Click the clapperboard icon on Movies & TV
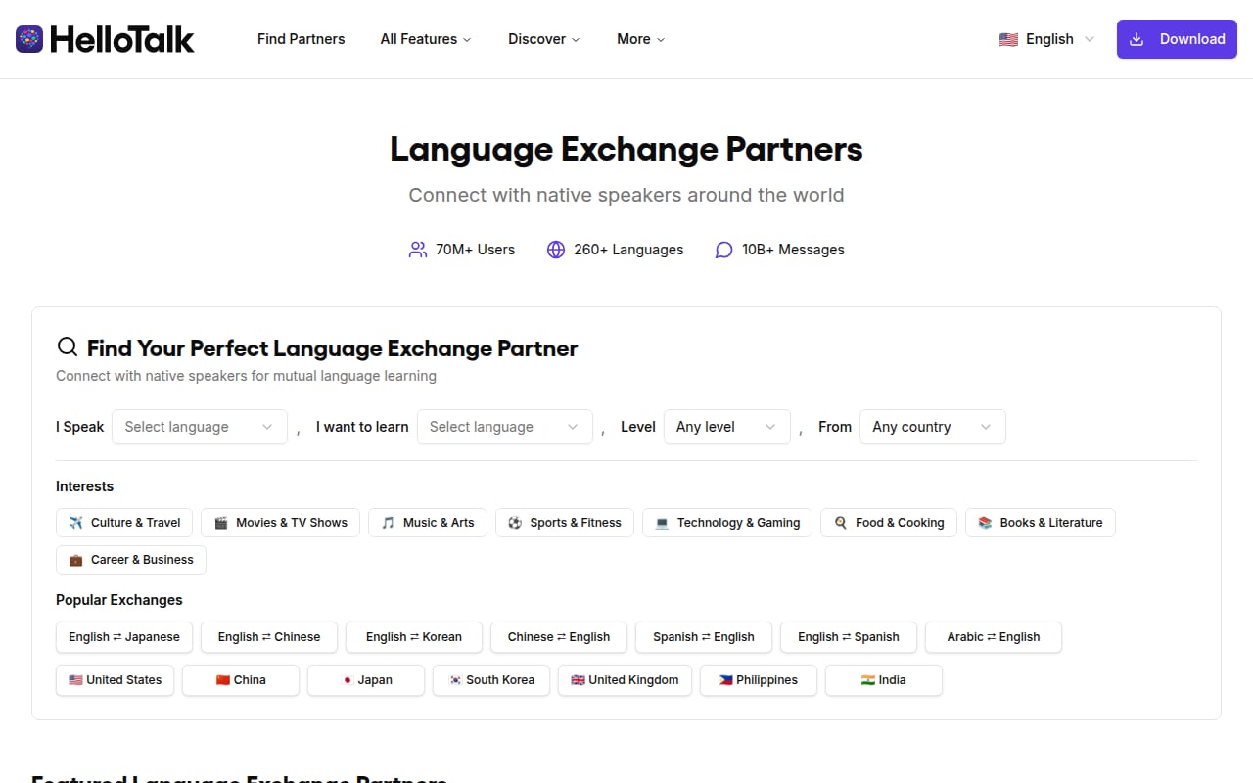The image size is (1253, 783). pos(221,523)
